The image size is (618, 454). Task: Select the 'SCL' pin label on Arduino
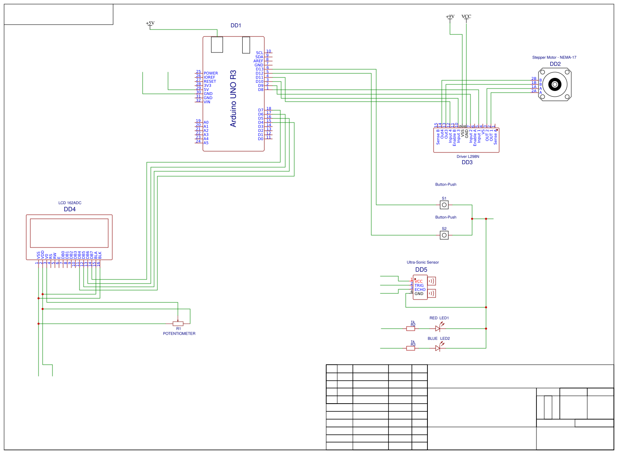click(x=260, y=53)
